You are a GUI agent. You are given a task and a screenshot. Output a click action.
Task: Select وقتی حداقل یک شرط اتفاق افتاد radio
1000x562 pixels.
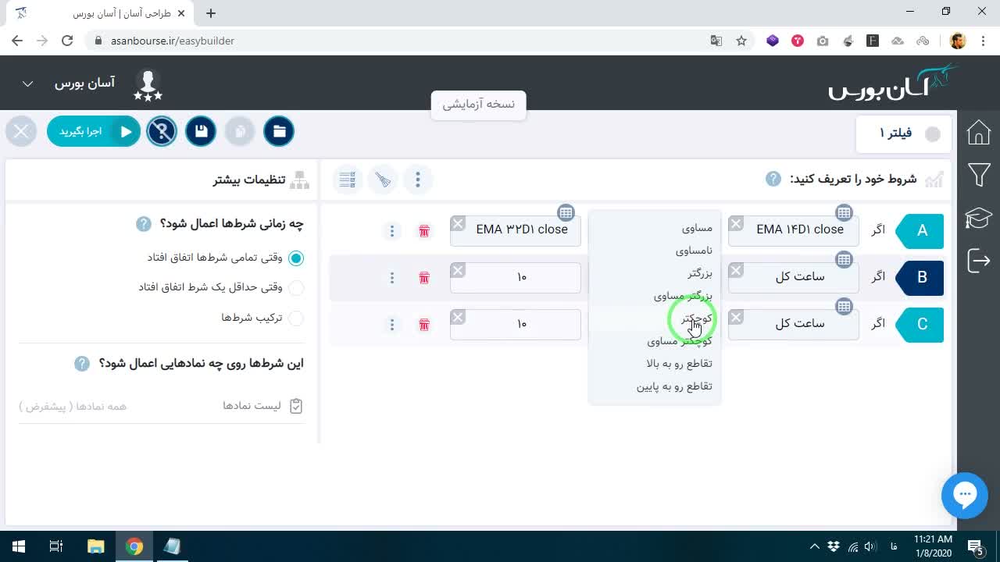click(x=296, y=288)
